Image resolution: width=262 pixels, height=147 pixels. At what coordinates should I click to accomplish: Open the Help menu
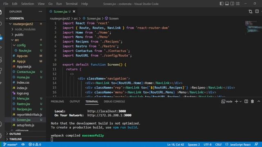(85, 4)
